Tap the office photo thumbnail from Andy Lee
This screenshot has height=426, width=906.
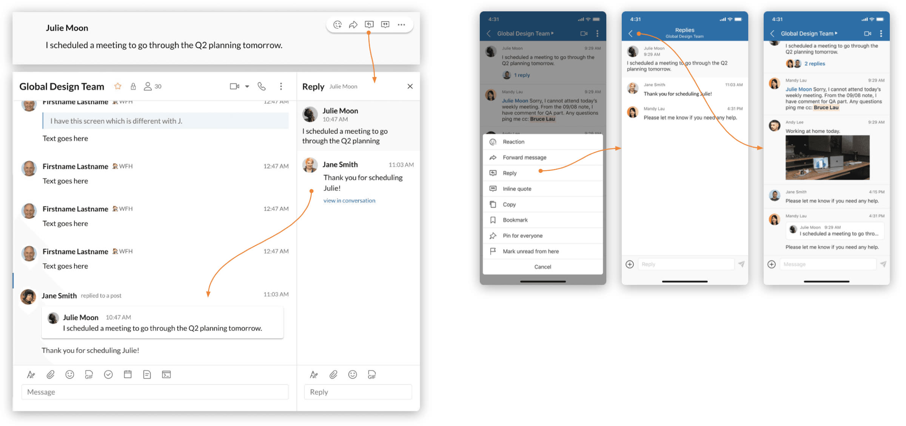click(x=827, y=158)
